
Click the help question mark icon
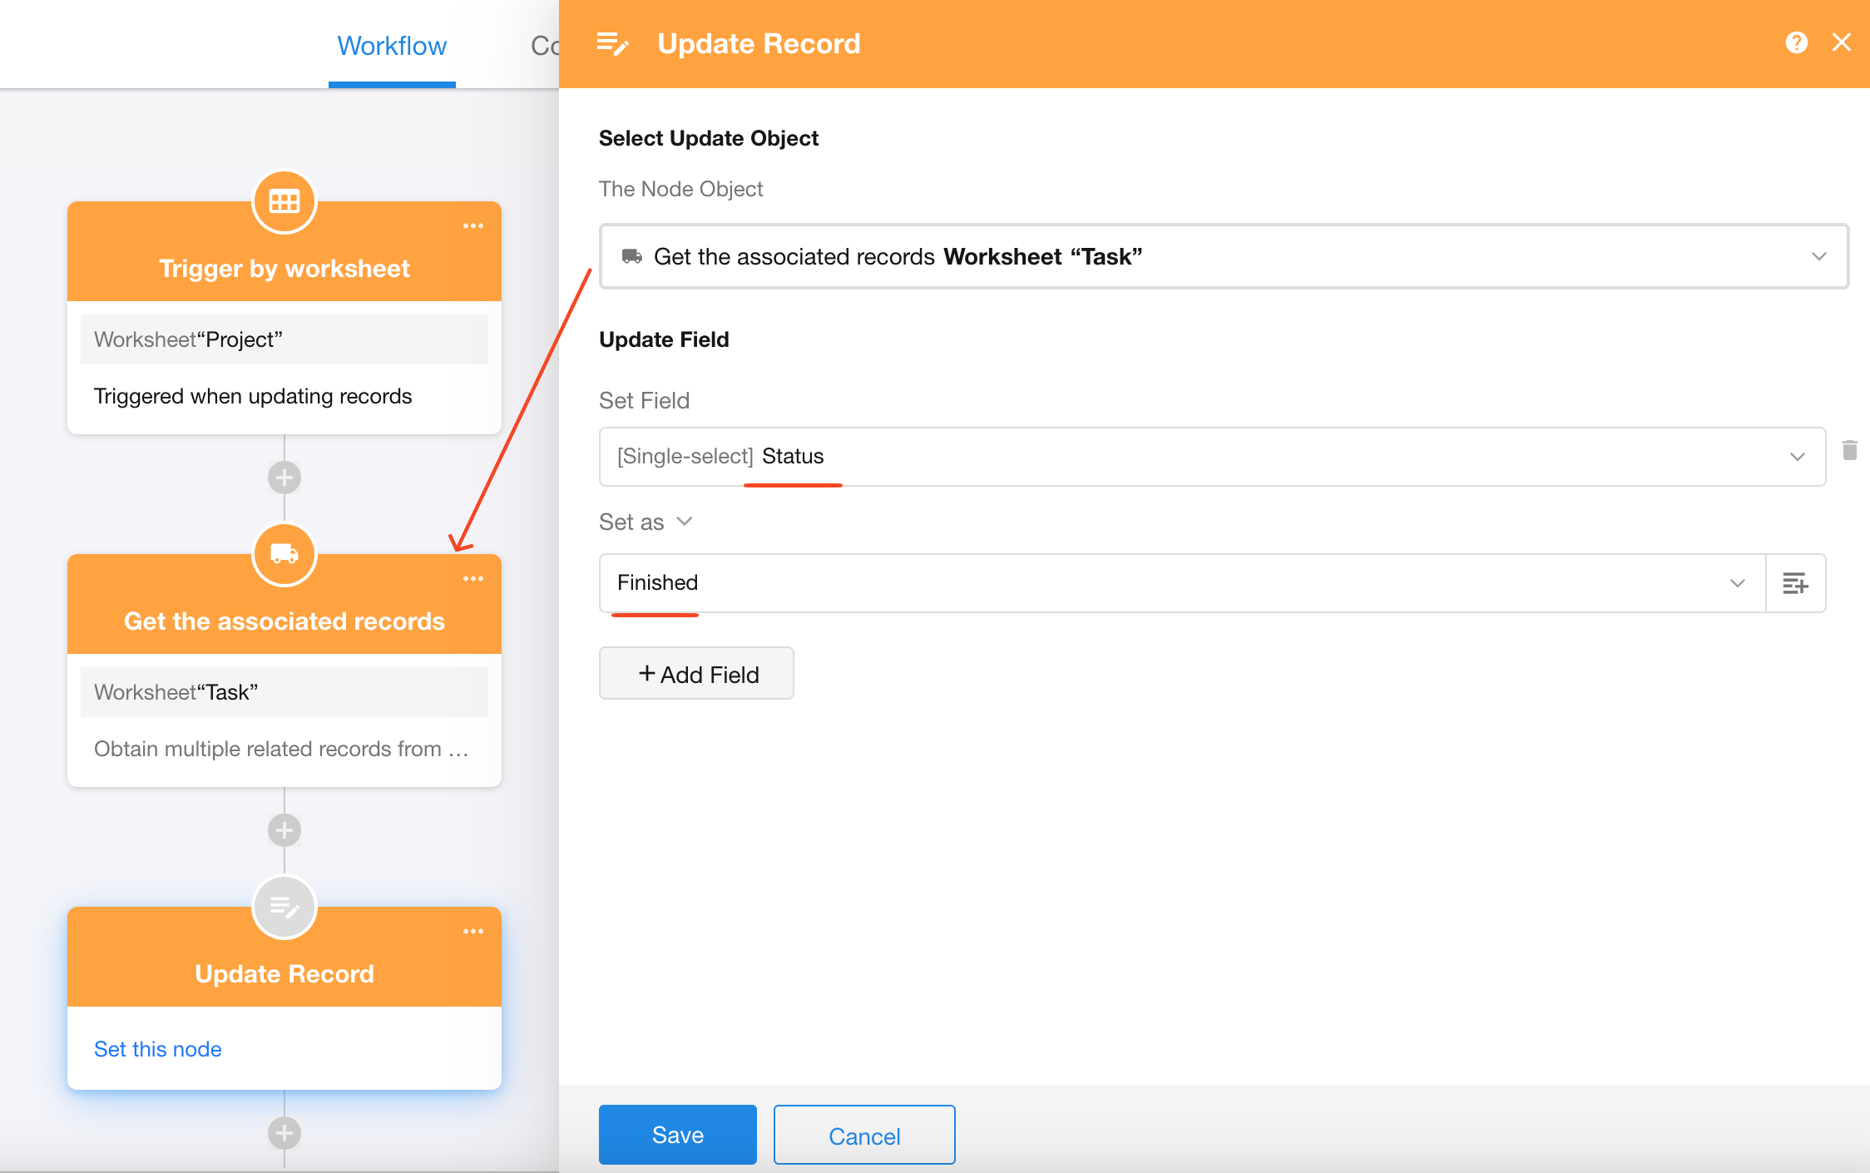1796,42
